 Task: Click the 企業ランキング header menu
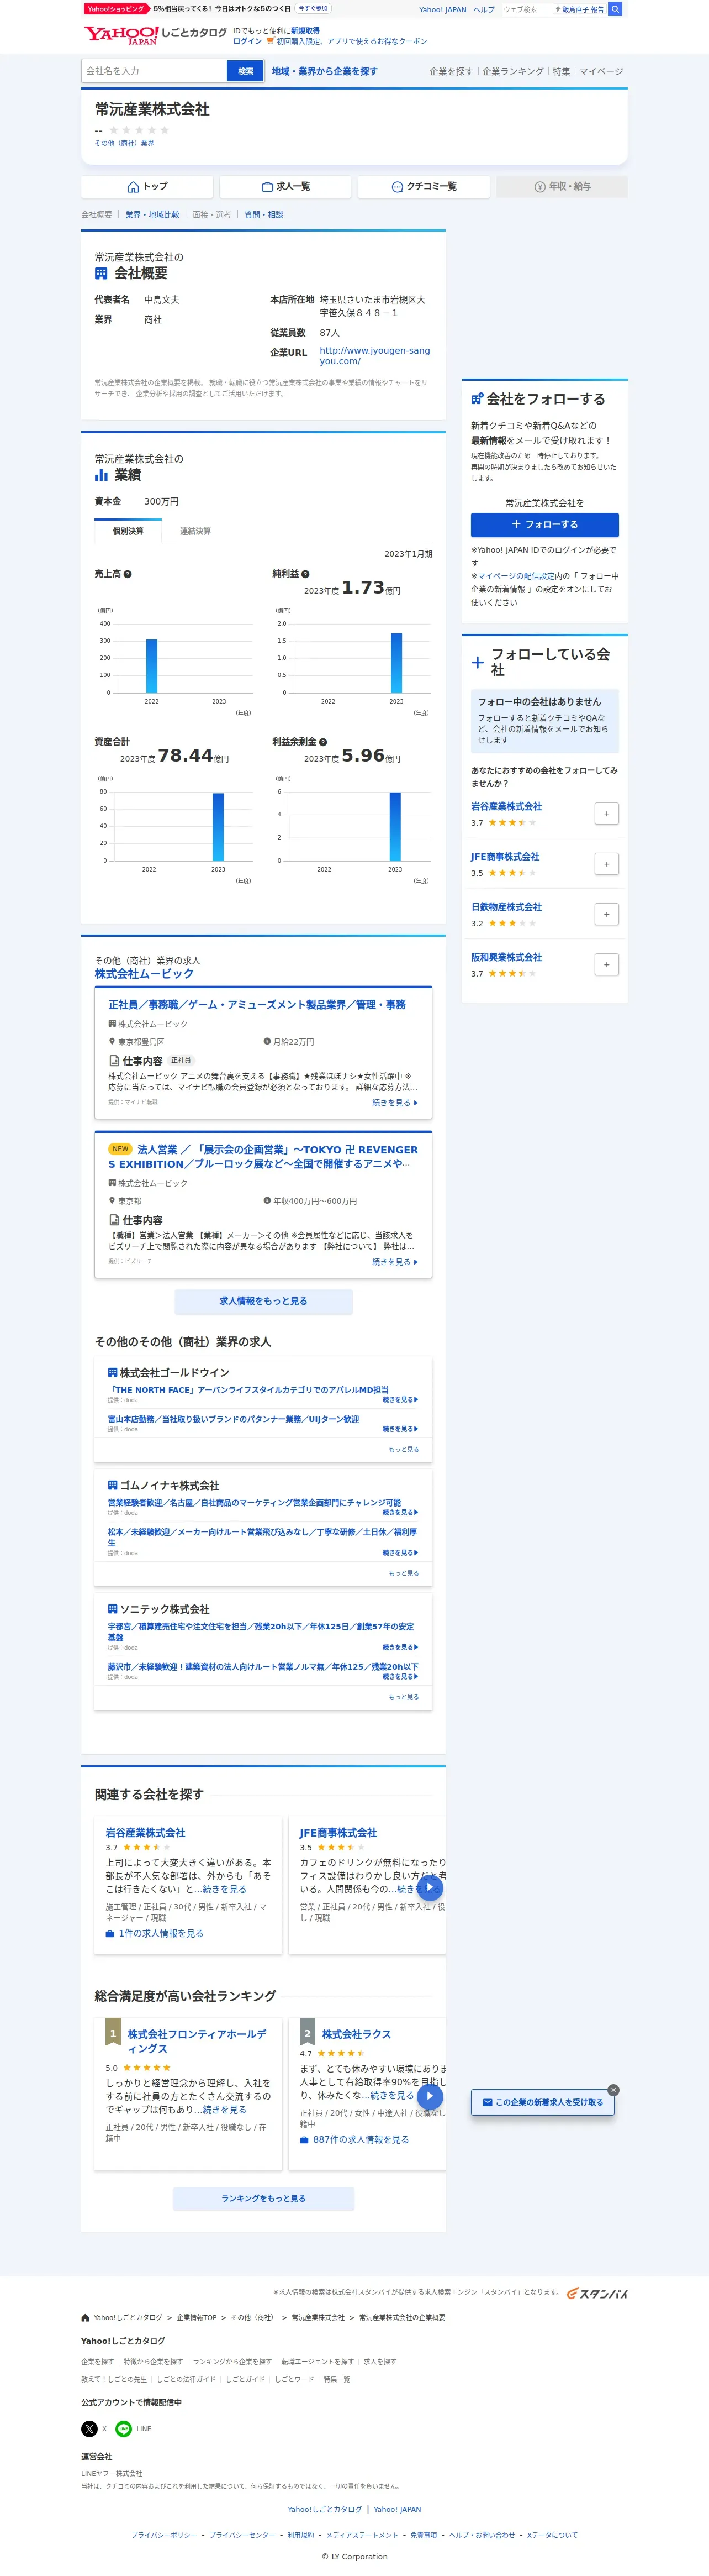(514, 71)
